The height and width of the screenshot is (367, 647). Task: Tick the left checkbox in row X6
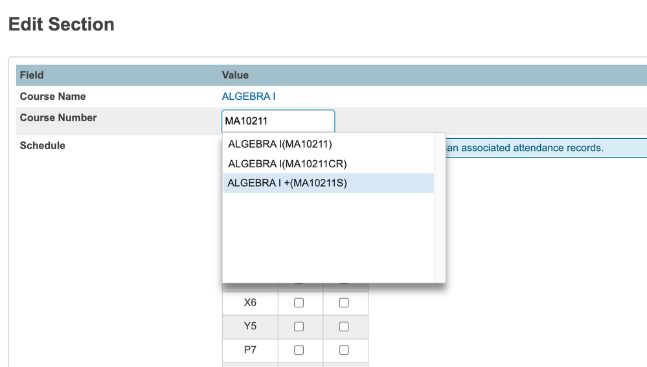[299, 303]
